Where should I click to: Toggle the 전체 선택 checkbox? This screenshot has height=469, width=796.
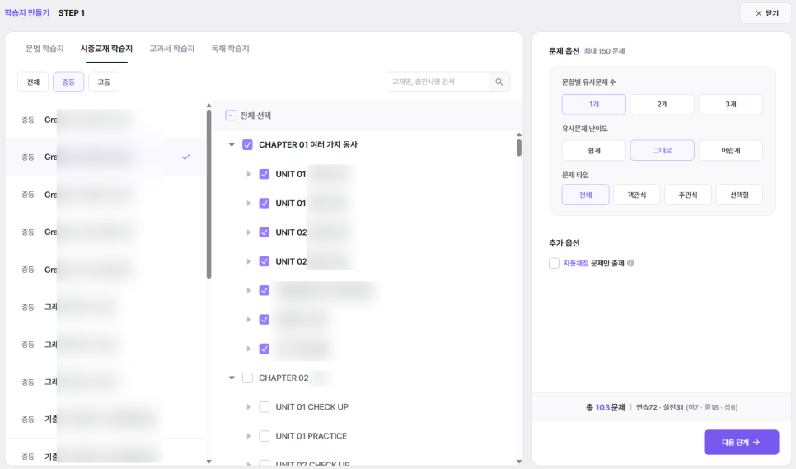231,115
